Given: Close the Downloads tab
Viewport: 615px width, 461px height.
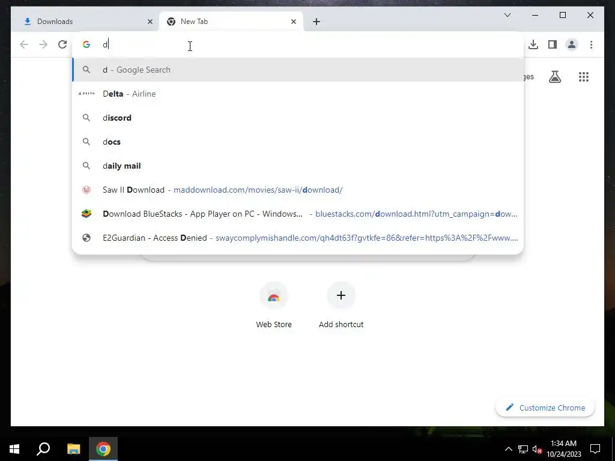Looking at the screenshot, I should [x=150, y=22].
